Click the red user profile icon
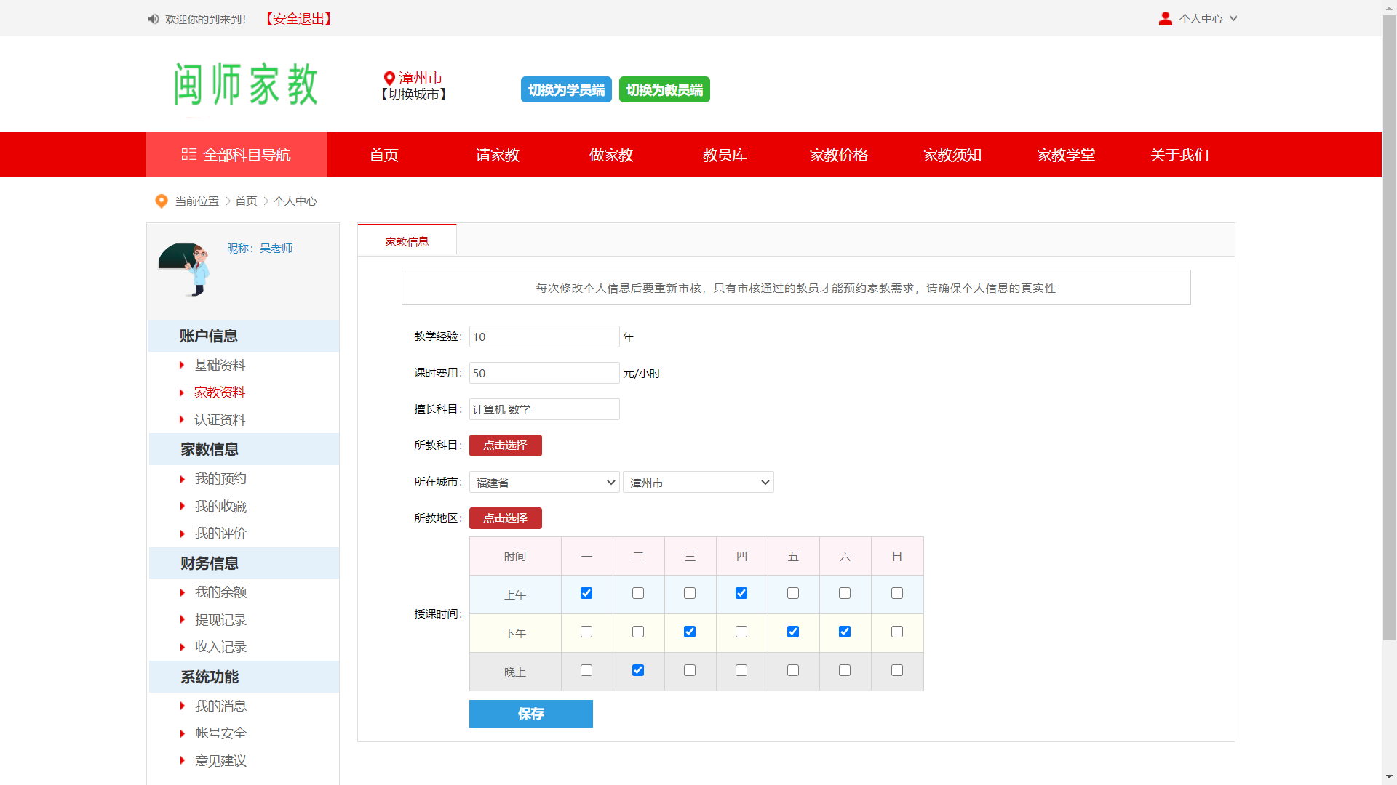Viewport: 1397px width, 785px height. [1165, 19]
